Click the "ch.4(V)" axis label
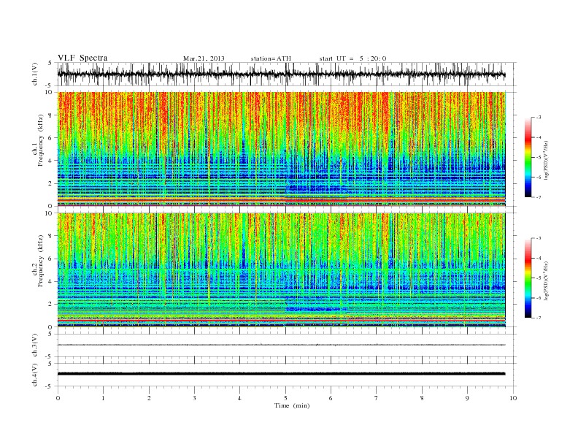The width and height of the screenshot is (578, 447). pos(35,375)
